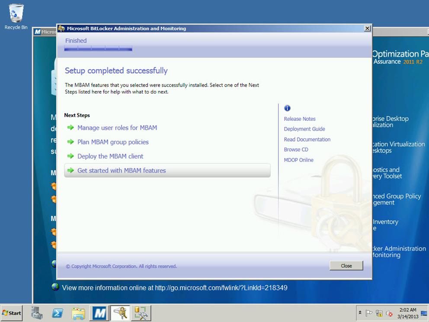Click the green arrow beside Get started
The image size is (429, 322).
tap(70, 170)
